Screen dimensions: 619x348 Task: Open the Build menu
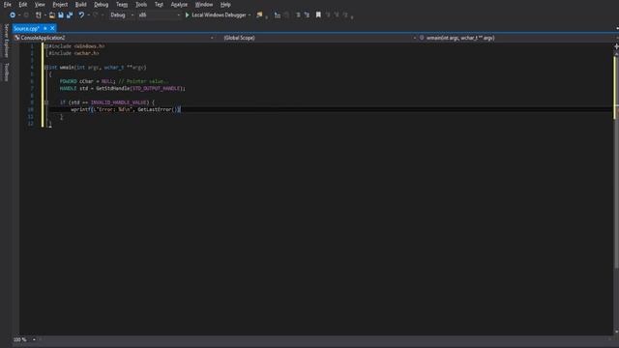tap(80, 4)
